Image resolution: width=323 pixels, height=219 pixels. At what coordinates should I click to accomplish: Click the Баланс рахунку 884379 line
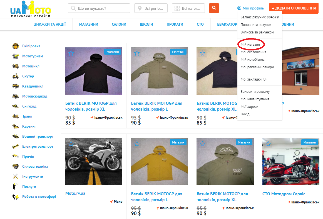coord(260,17)
